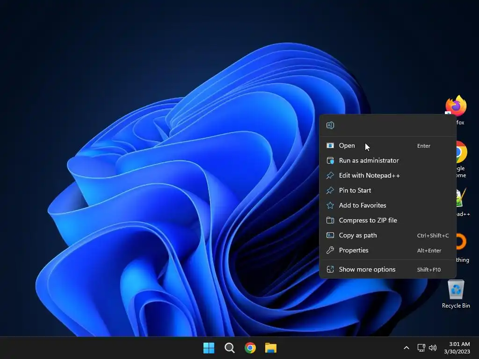479x359 pixels.
Task: Choose Compress to ZIP file
Action: click(x=388, y=221)
